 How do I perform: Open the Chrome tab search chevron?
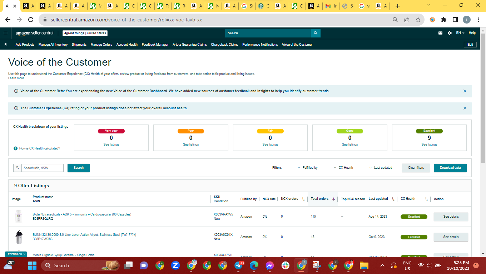coord(429,5)
